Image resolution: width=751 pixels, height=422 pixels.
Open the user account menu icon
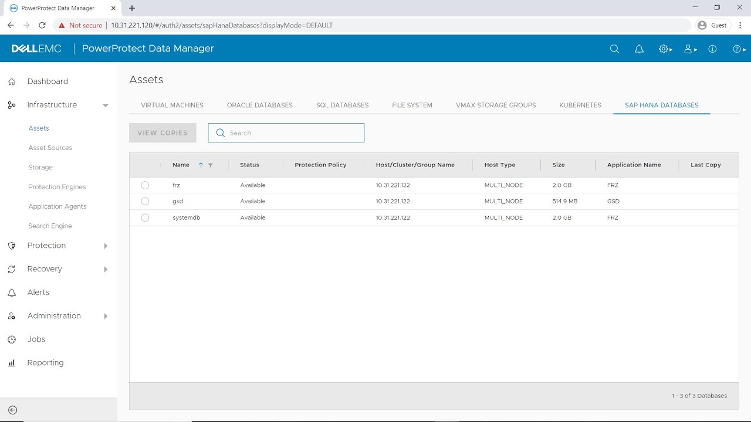691,49
